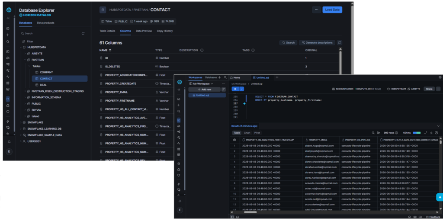The width and height of the screenshot is (443, 221).
Task: Click the info icon beside DESCRIPTION header
Action: [202, 50]
